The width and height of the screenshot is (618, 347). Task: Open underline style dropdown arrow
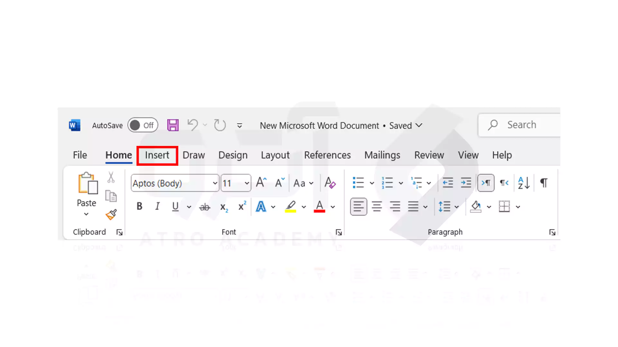point(189,207)
